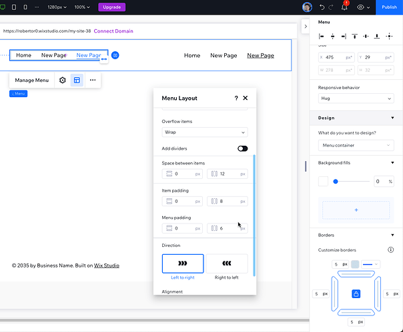
Task: Edit horizontal item padding field
Action: [228, 201]
